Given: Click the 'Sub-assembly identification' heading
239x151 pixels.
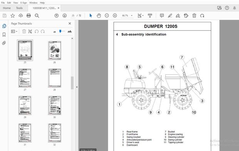Looking at the screenshot, I should click(144, 35).
